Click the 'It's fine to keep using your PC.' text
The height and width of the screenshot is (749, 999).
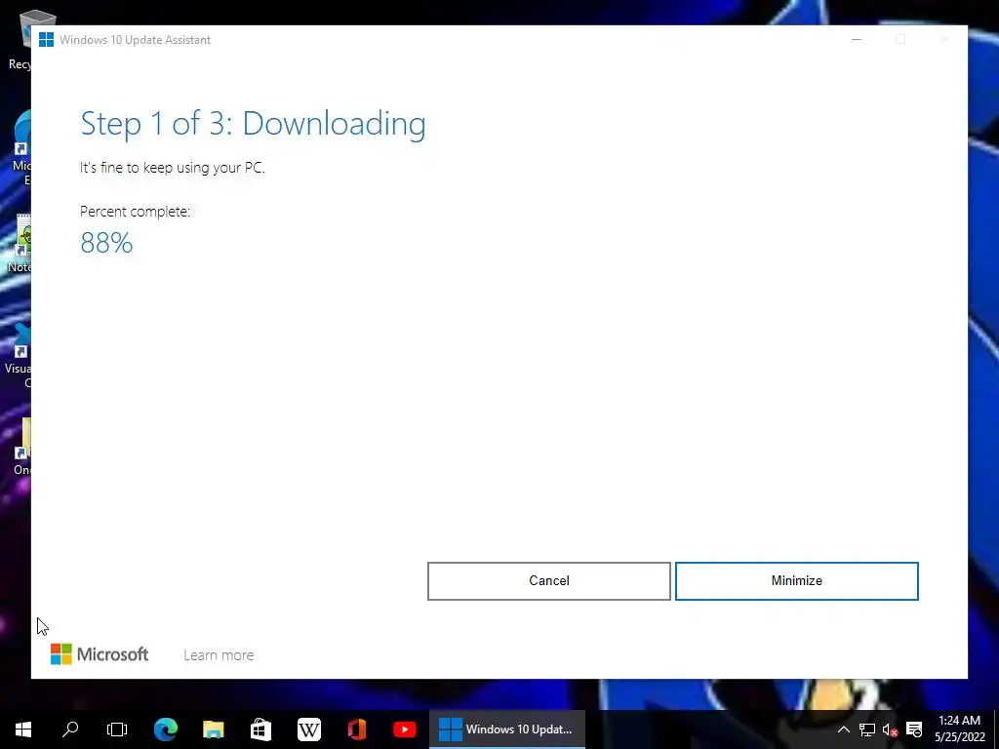coord(172,168)
